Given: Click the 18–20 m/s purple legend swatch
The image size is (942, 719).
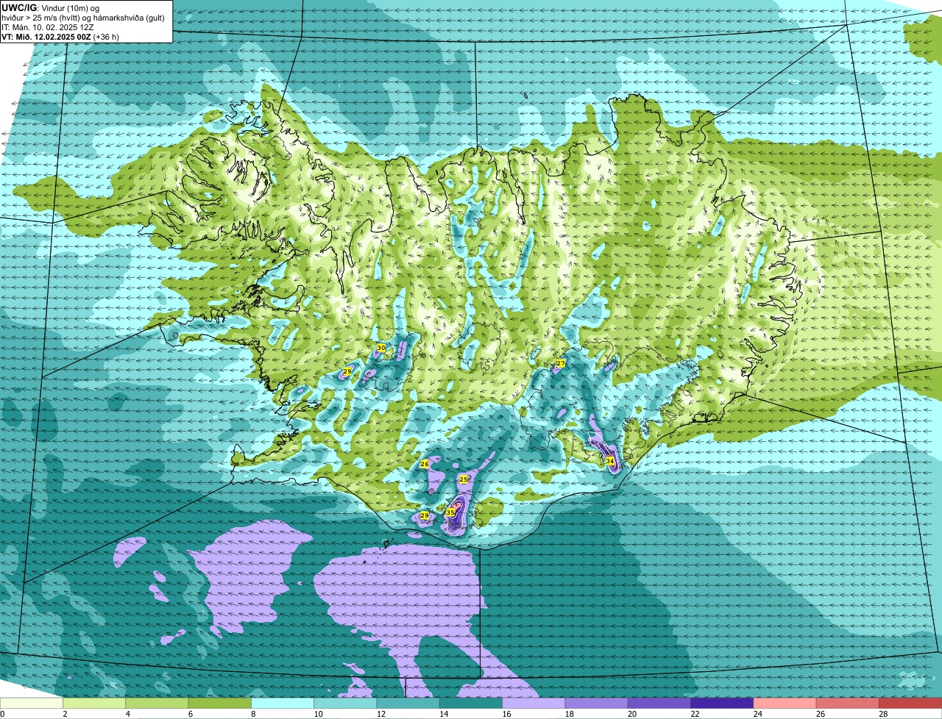Looking at the screenshot, I should point(597,704).
